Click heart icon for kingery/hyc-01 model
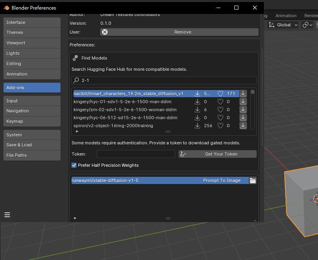The image size is (318, 260). click(220, 102)
